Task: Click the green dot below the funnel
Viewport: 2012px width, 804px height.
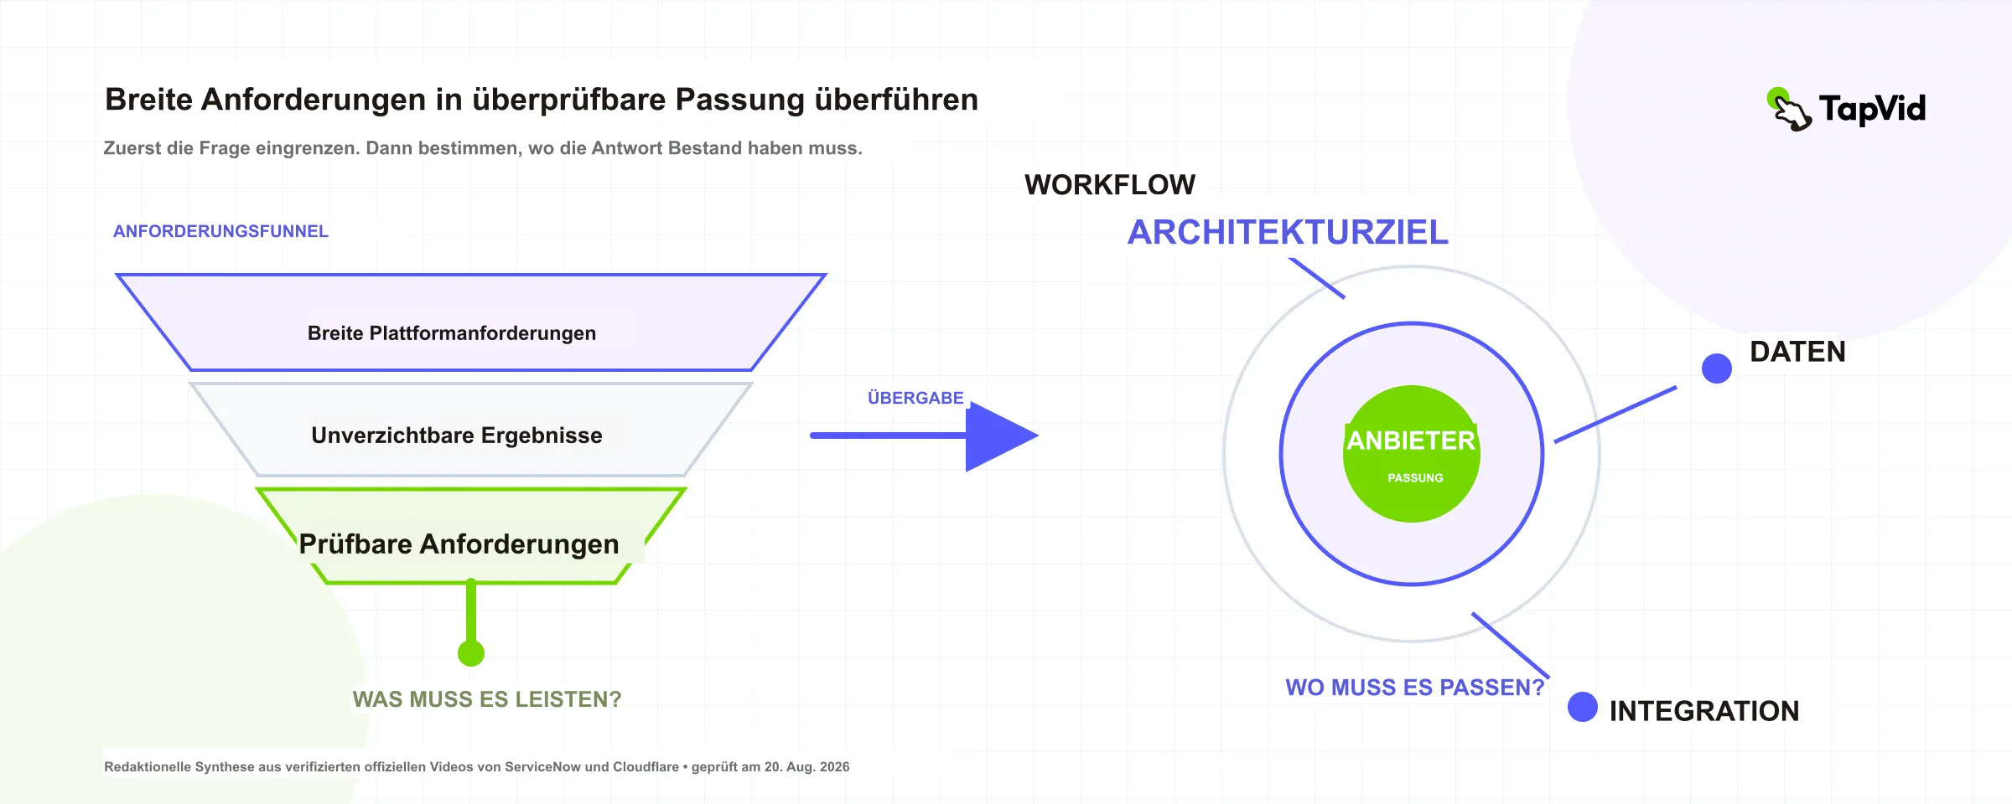Action: point(471,653)
